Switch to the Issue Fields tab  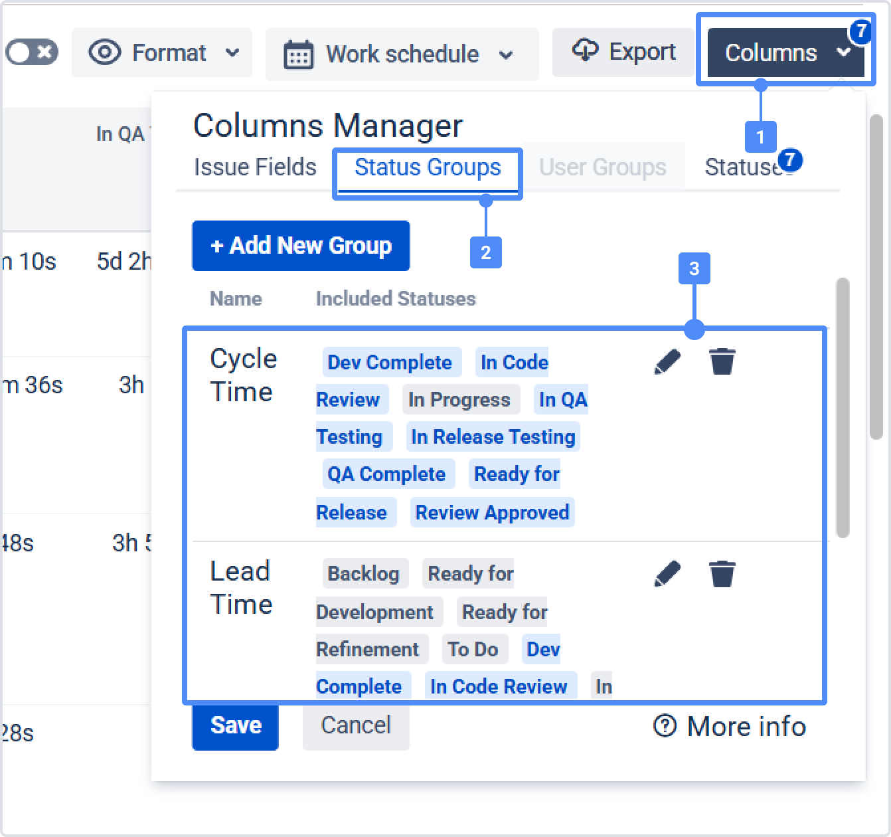tap(255, 167)
